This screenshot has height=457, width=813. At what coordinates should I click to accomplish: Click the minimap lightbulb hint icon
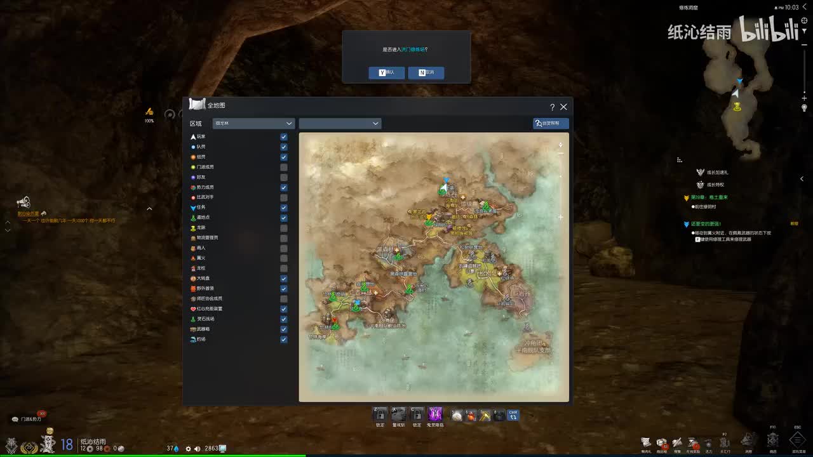pos(804,108)
